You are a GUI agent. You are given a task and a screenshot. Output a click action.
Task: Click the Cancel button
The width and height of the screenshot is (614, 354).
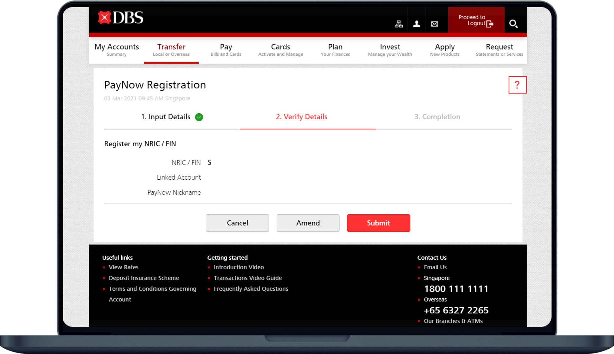(x=237, y=223)
